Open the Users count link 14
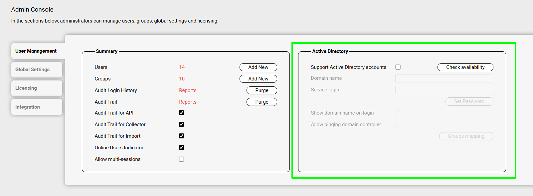 [x=182, y=67]
